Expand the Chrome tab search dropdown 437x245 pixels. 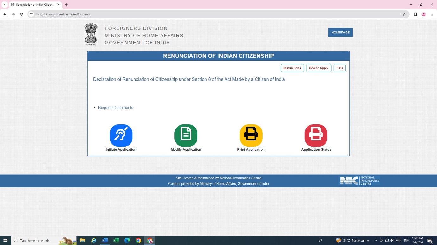pos(4,5)
